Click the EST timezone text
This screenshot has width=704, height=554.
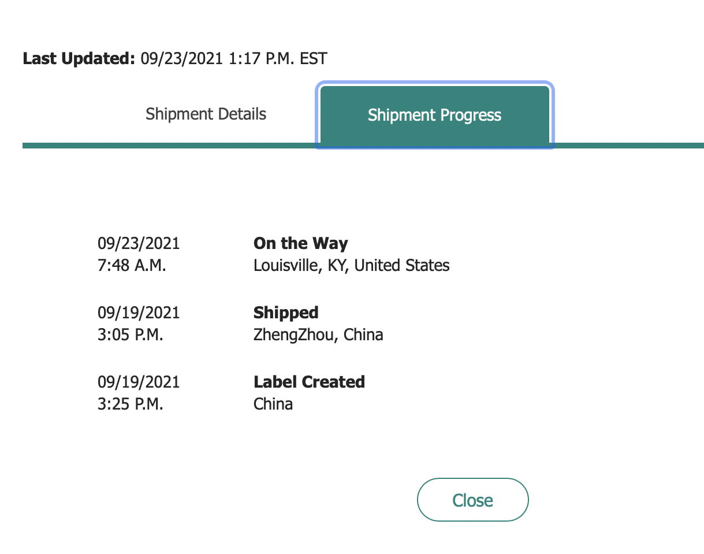tap(313, 58)
